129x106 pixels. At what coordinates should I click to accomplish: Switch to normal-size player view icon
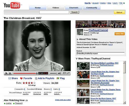(x=64, y=73)
